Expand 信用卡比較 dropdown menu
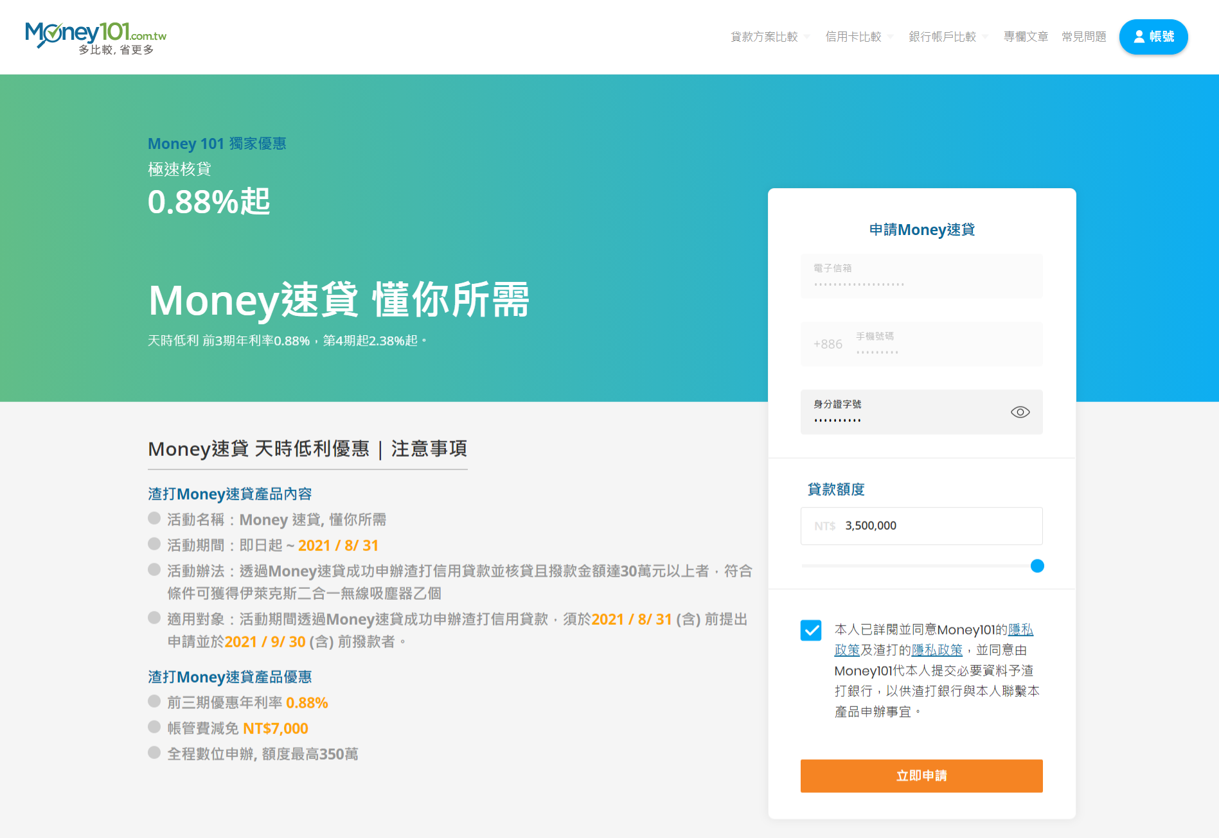This screenshot has width=1219, height=838. click(859, 37)
